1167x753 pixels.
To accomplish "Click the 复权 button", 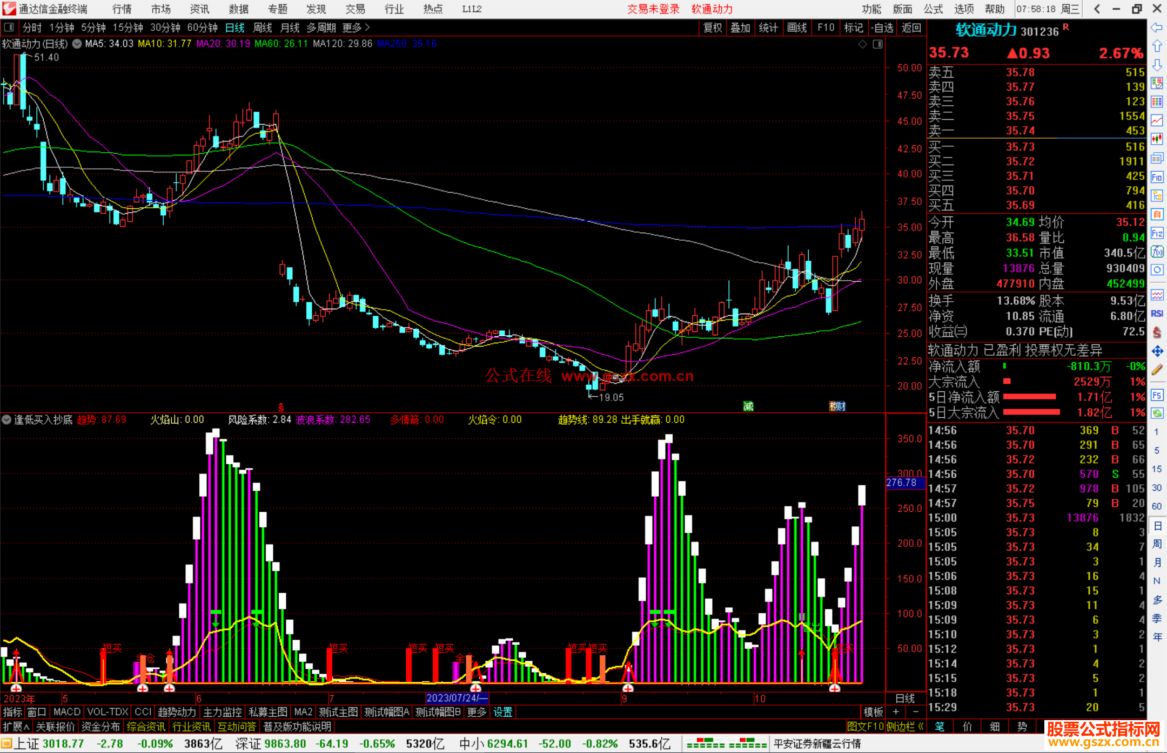I will [x=713, y=28].
